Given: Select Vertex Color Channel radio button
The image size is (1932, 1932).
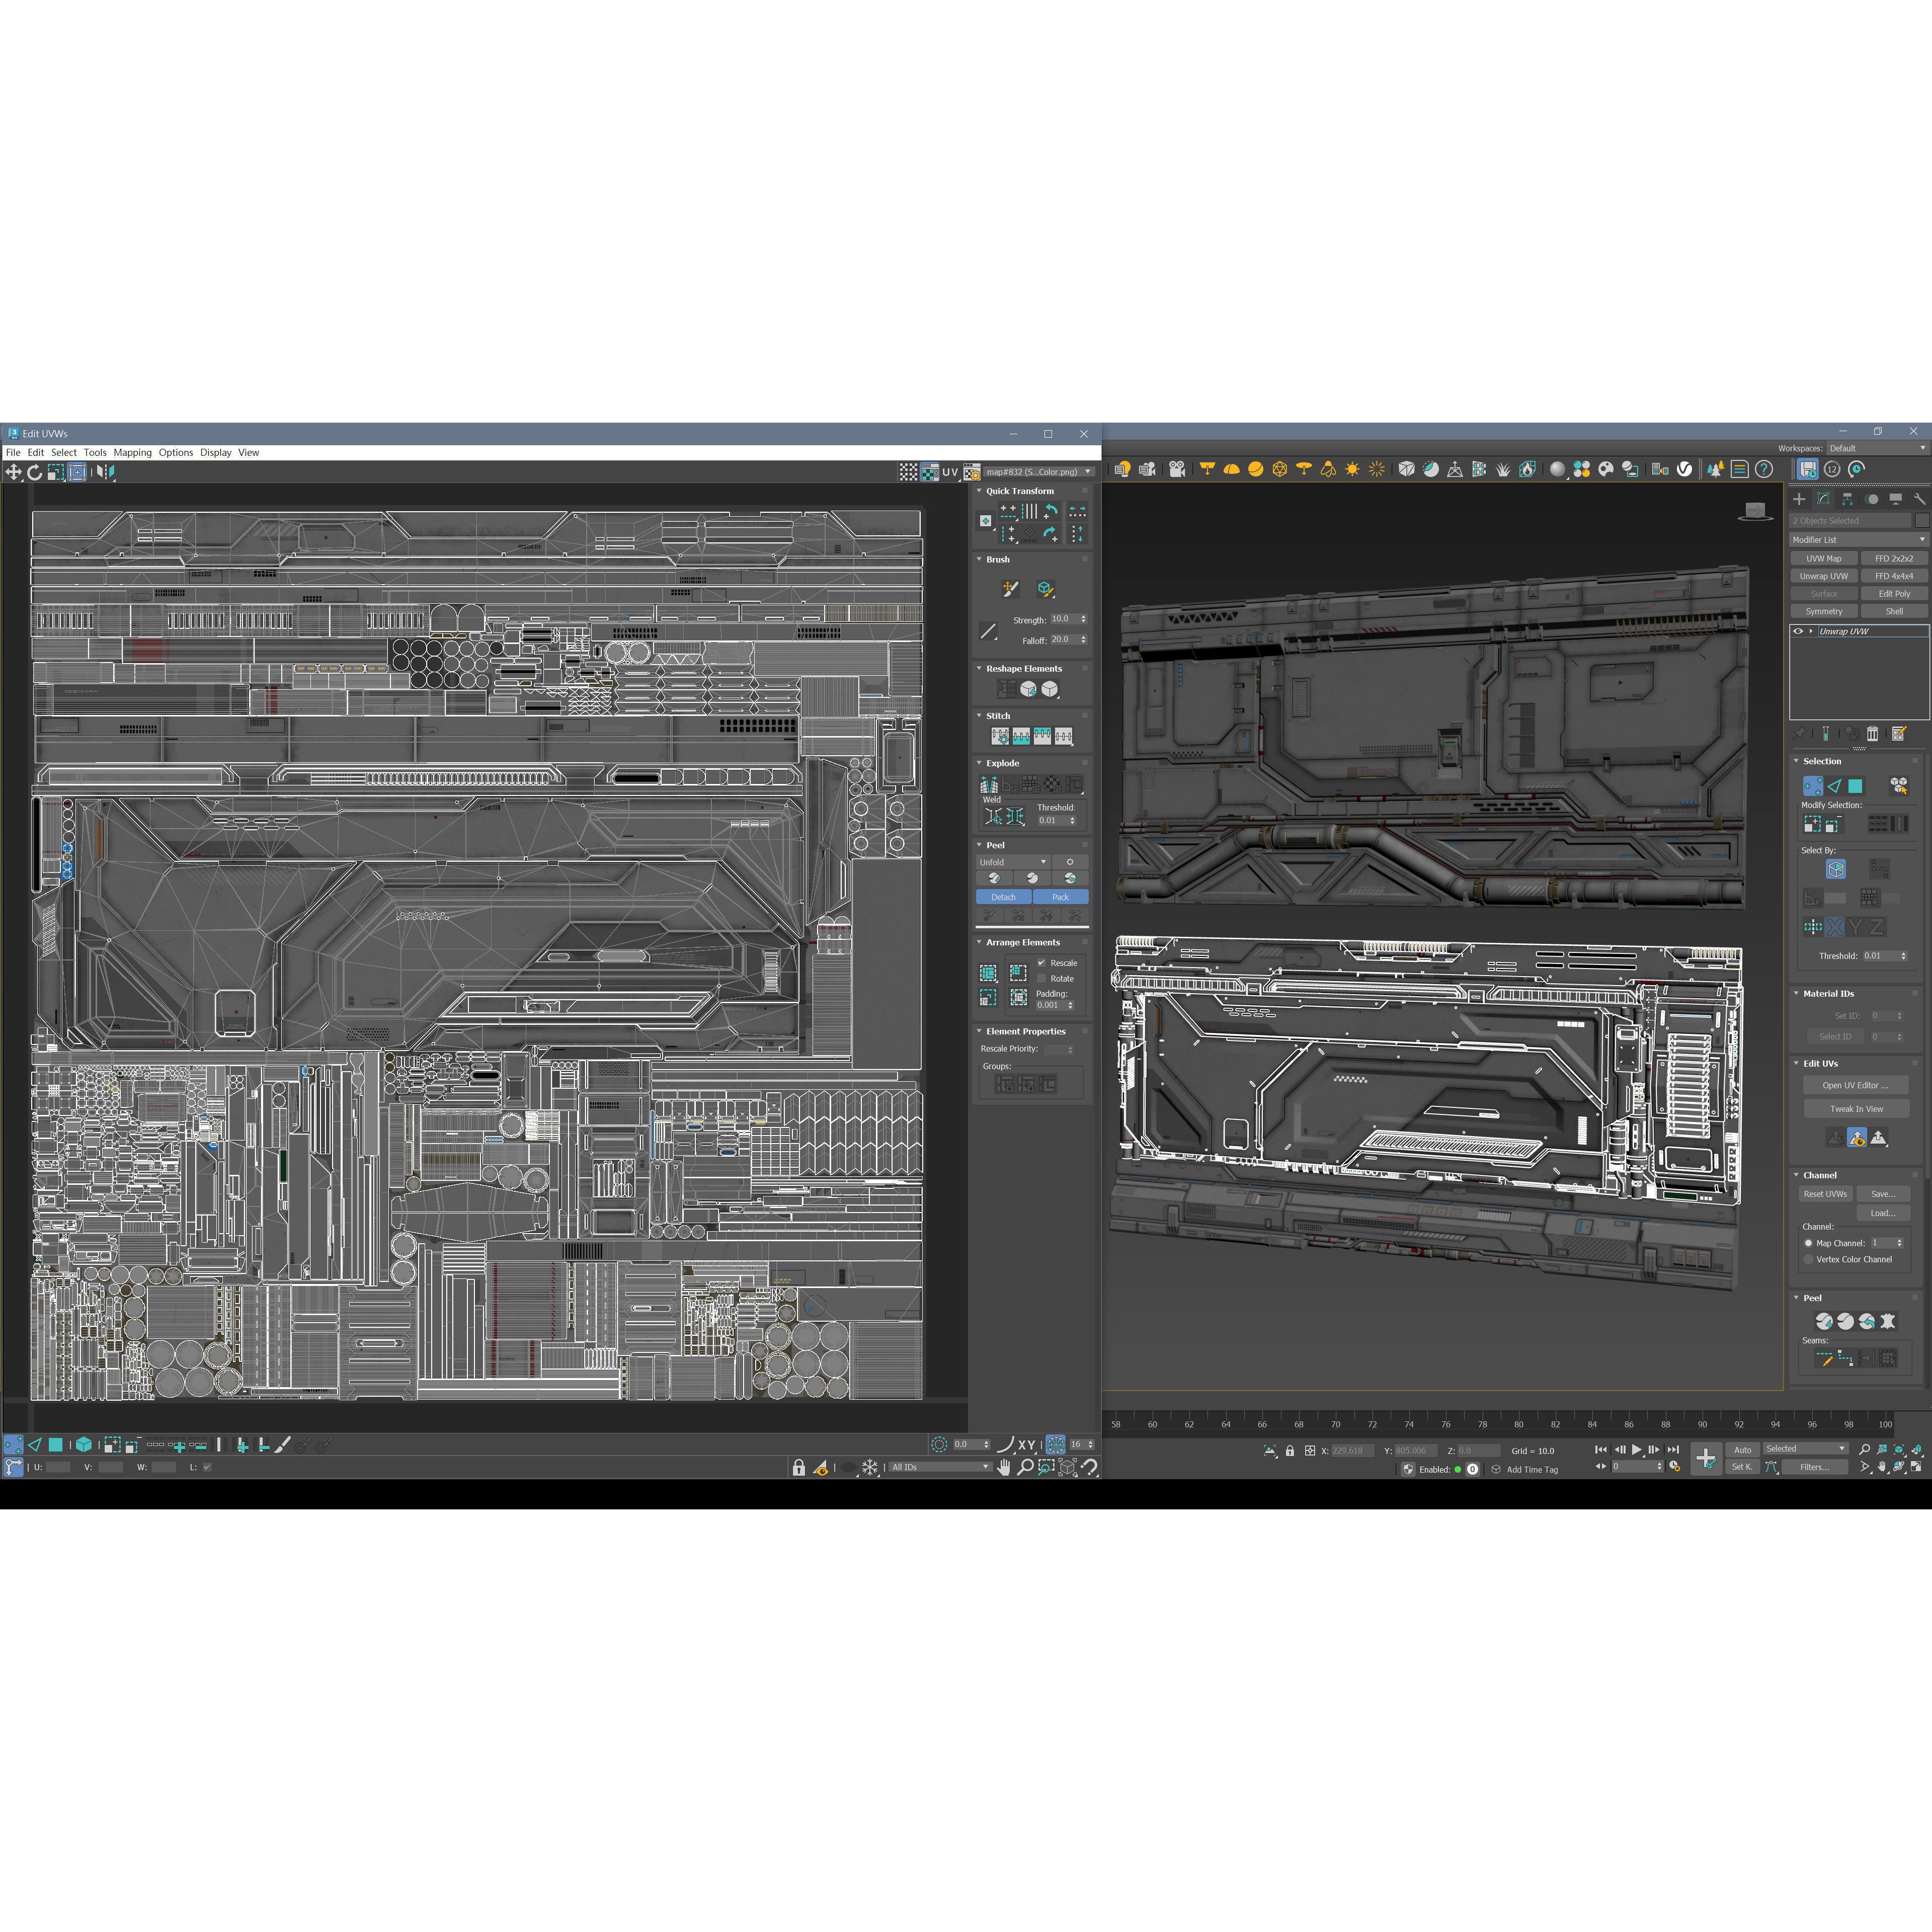Looking at the screenshot, I should (x=1808, y=1259).
